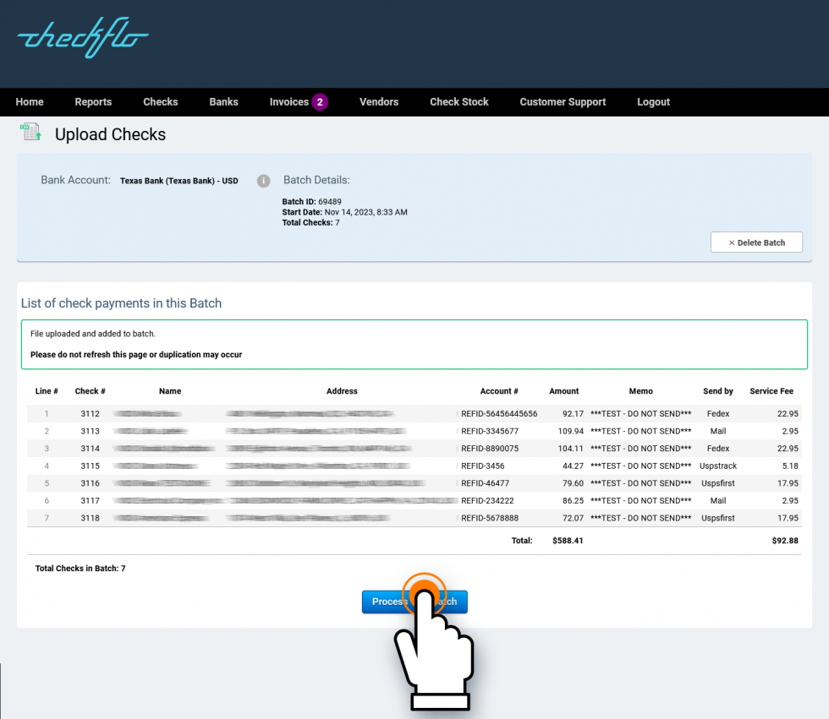
Task: Click the Memo field for Check #3118
Action: pos(640,518)
